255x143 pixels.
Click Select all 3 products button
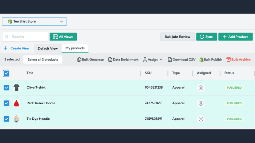click(x=43, y=60)
